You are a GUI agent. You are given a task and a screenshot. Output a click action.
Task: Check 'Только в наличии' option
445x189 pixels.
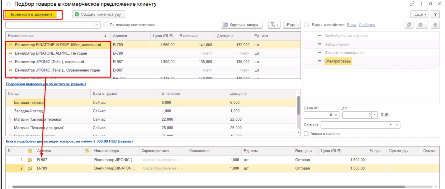click(x=306, y=134)
